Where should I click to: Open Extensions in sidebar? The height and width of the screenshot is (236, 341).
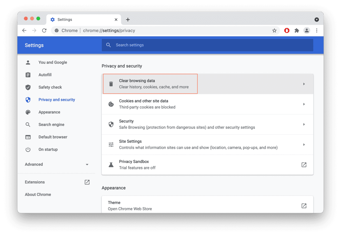[x=35, y=182]
